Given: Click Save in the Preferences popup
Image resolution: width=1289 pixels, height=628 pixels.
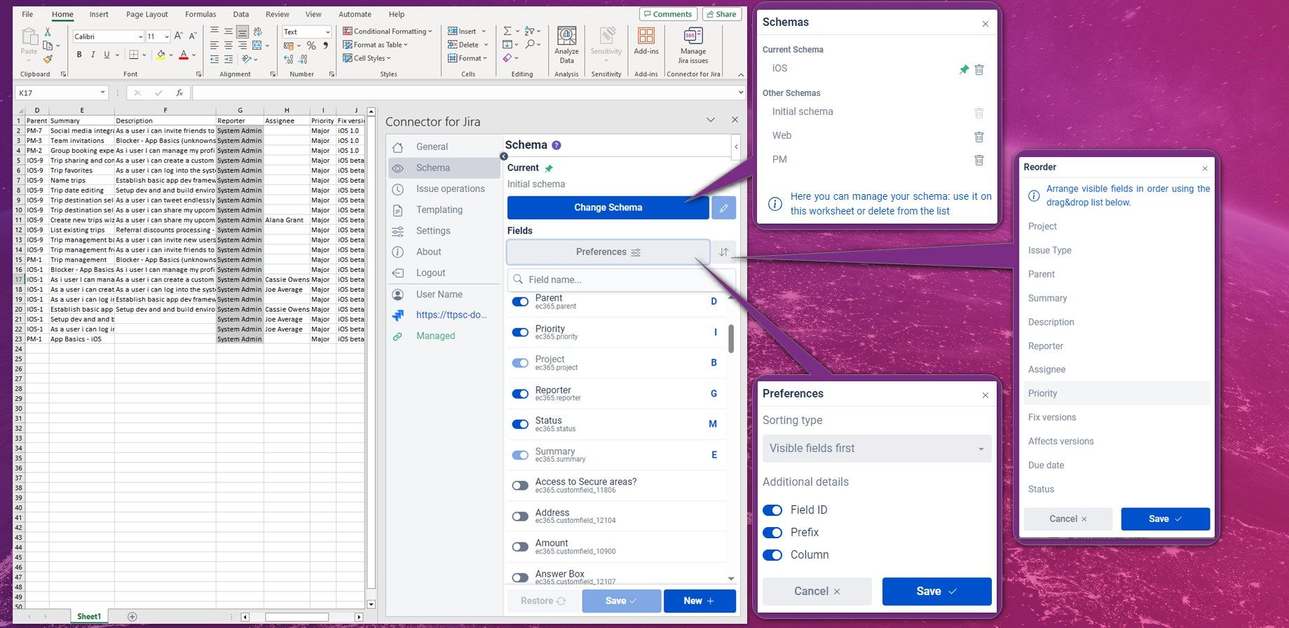Looking at the screenshot, I should point(936,592).
